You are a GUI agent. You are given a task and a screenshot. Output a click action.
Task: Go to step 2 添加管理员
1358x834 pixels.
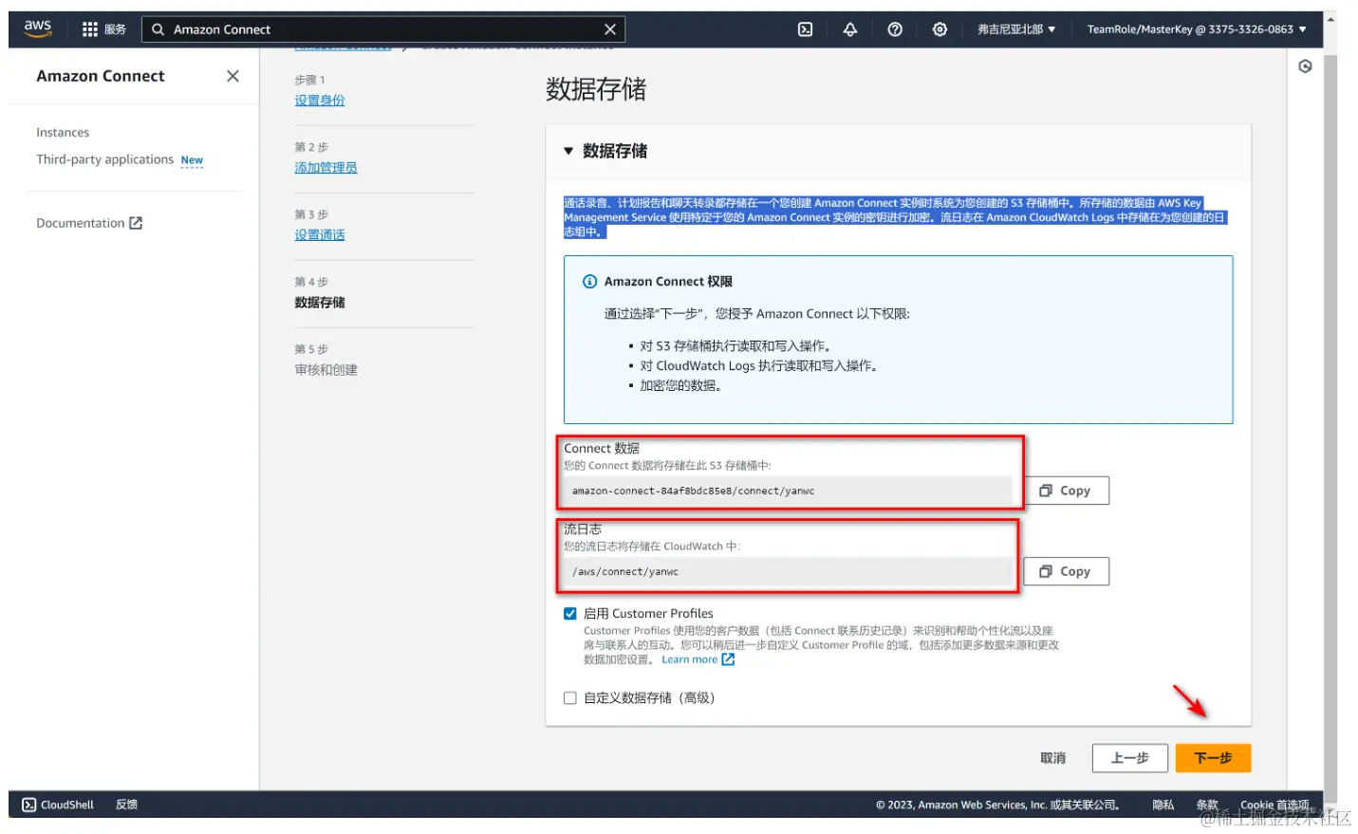326,168
